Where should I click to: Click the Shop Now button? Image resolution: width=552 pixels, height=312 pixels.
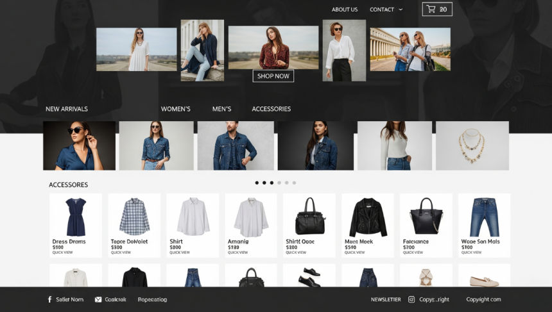(x=273, y=76)
